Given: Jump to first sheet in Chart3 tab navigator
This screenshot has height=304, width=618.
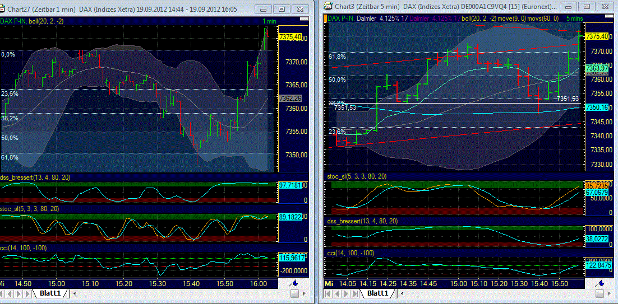Looking at the screenshot, I should pyautogui.click(x=328, y=293).
